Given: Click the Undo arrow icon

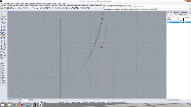Looking at the screenshot, I should pos(24,8).
